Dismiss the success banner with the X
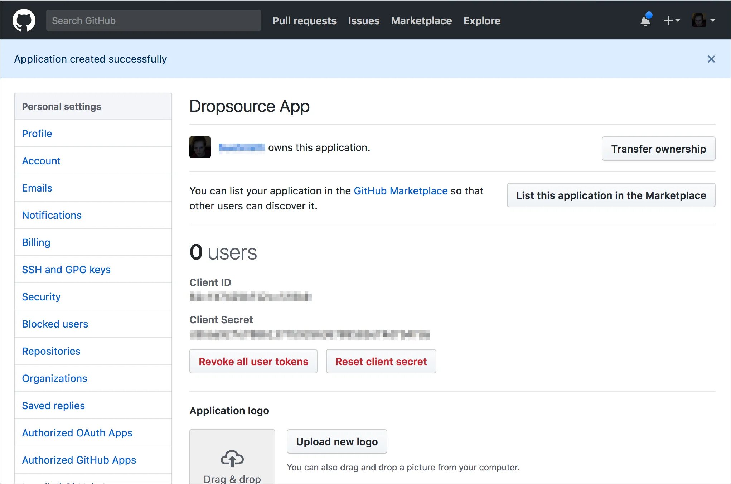The width and height of the screenshot is (731, 484). point(711,59)
